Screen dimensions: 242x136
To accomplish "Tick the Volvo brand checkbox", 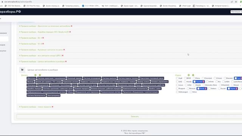I will point(191,92).
